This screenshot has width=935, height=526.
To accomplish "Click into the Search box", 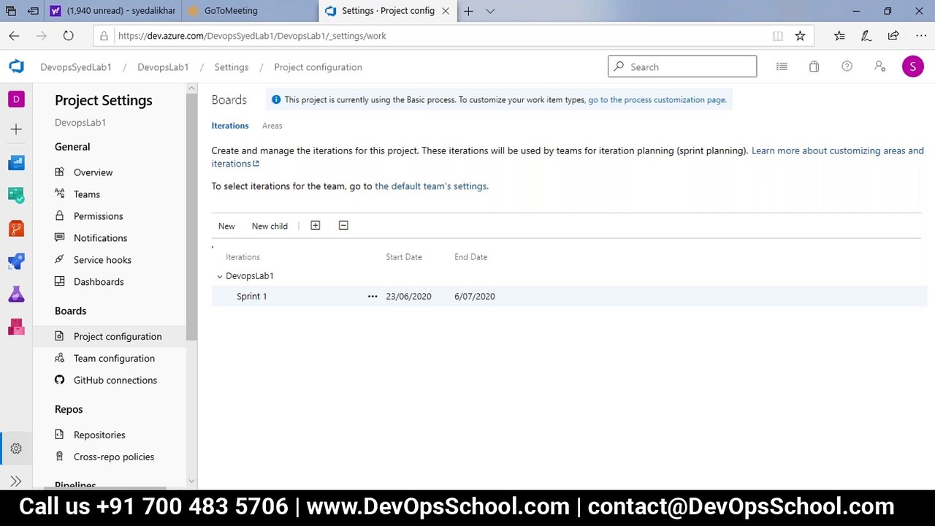I will (682, 66).
